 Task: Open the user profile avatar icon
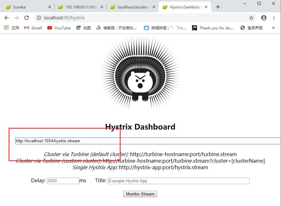pos(264,18)
